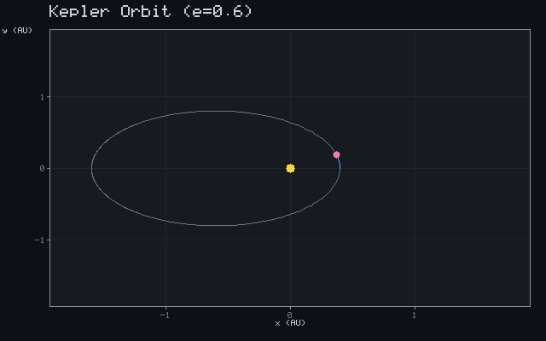
Task: Click the y-axis tick label '0'
Action: (42, 169)
